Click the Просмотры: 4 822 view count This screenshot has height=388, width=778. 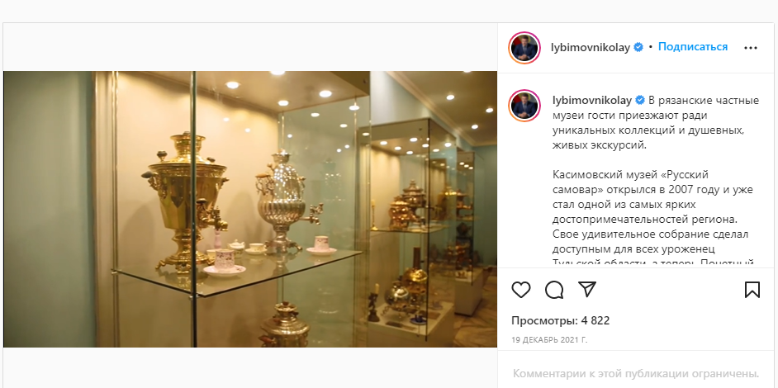tap(561, 321)
